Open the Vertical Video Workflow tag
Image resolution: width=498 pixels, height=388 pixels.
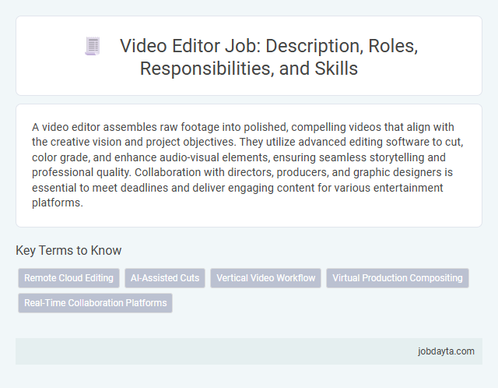point(266,278)
